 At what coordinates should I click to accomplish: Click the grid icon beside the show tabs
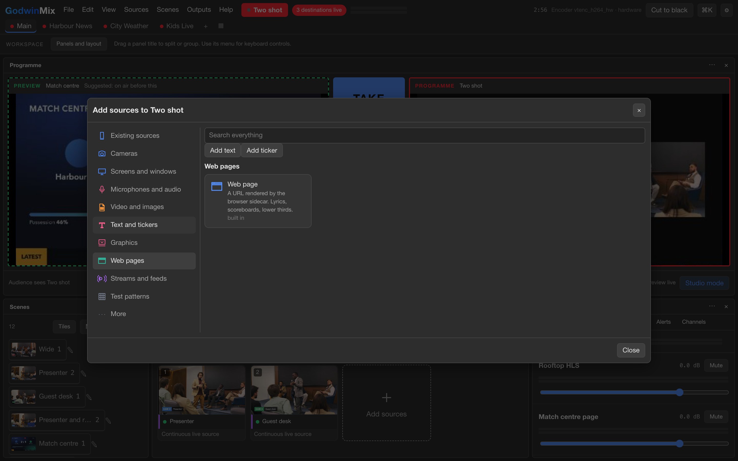point(221,26)
